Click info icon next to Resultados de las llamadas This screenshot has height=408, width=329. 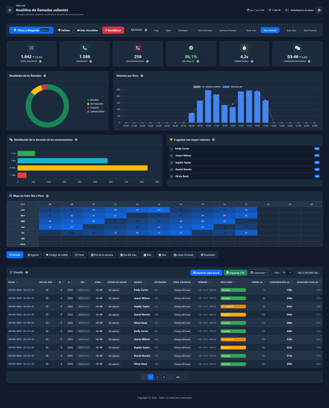45,76
